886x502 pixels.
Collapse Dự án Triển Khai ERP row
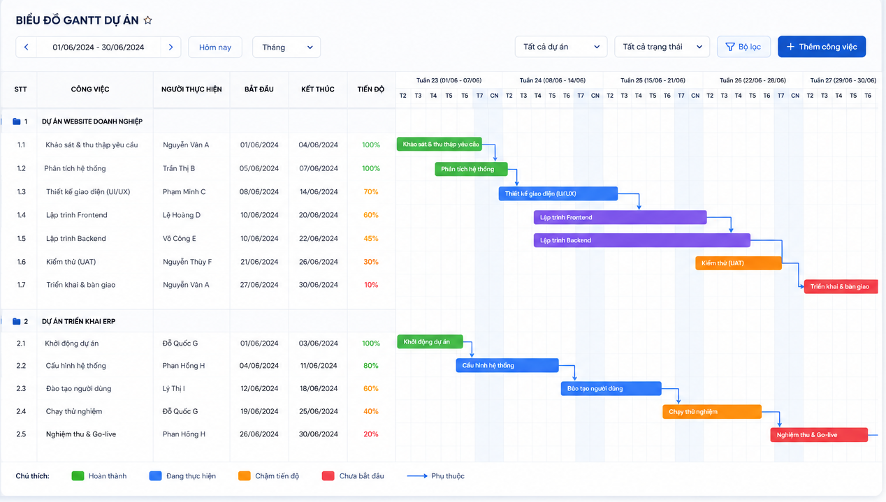[x=198, y=321]
